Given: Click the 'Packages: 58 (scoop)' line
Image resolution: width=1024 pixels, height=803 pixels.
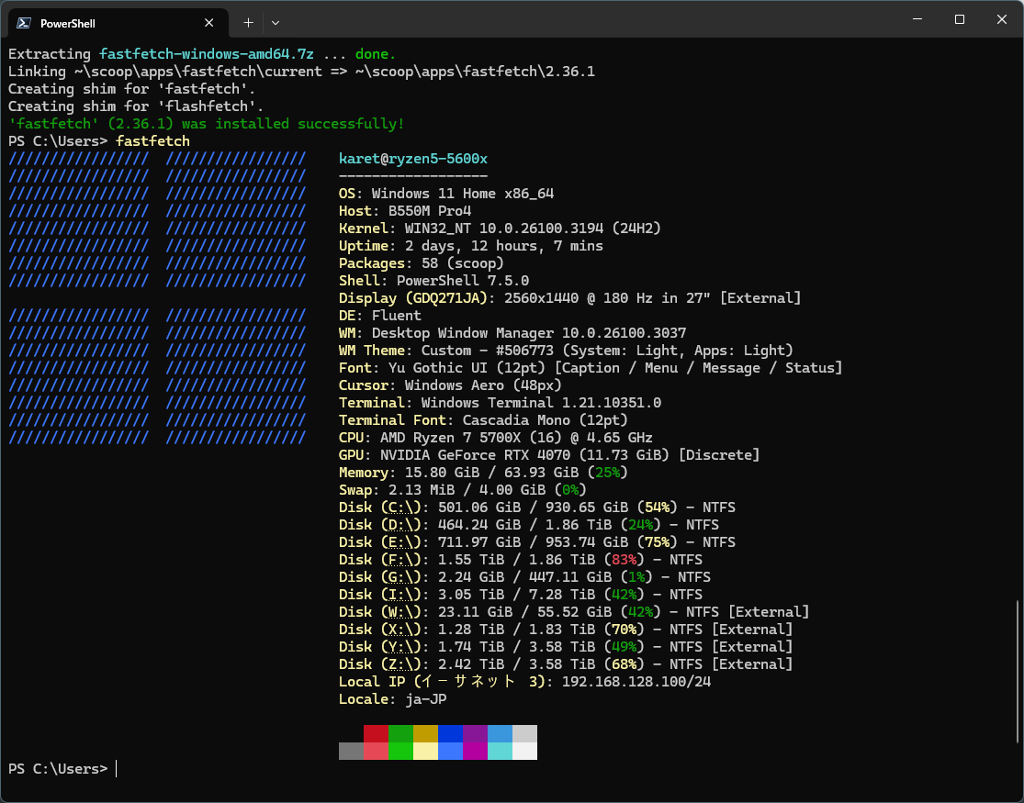Looking at the screenshot, I should pos(422,263).
